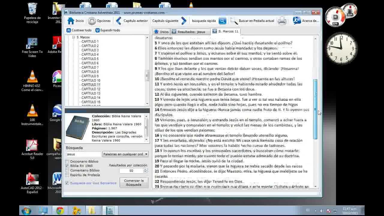This screenshot has width=384, height=216.
Task: Open 100 Instrumentales VLC file on desktop
Action: [32, 115]
